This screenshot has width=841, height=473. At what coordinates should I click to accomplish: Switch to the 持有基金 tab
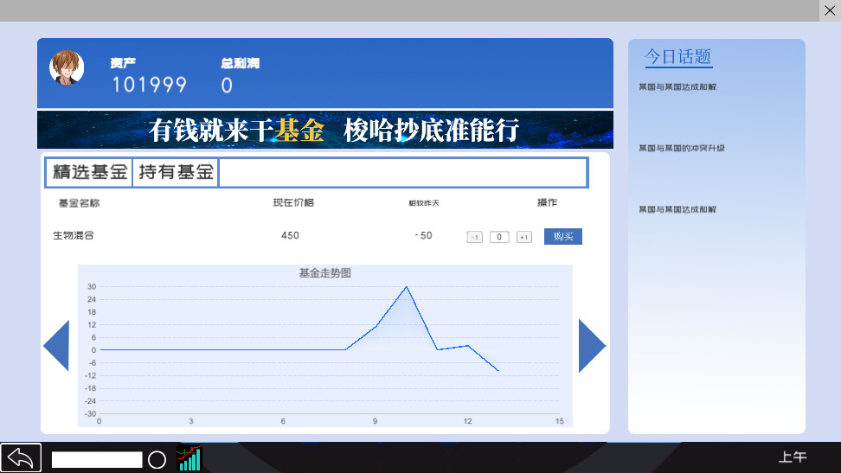point(176,172)
